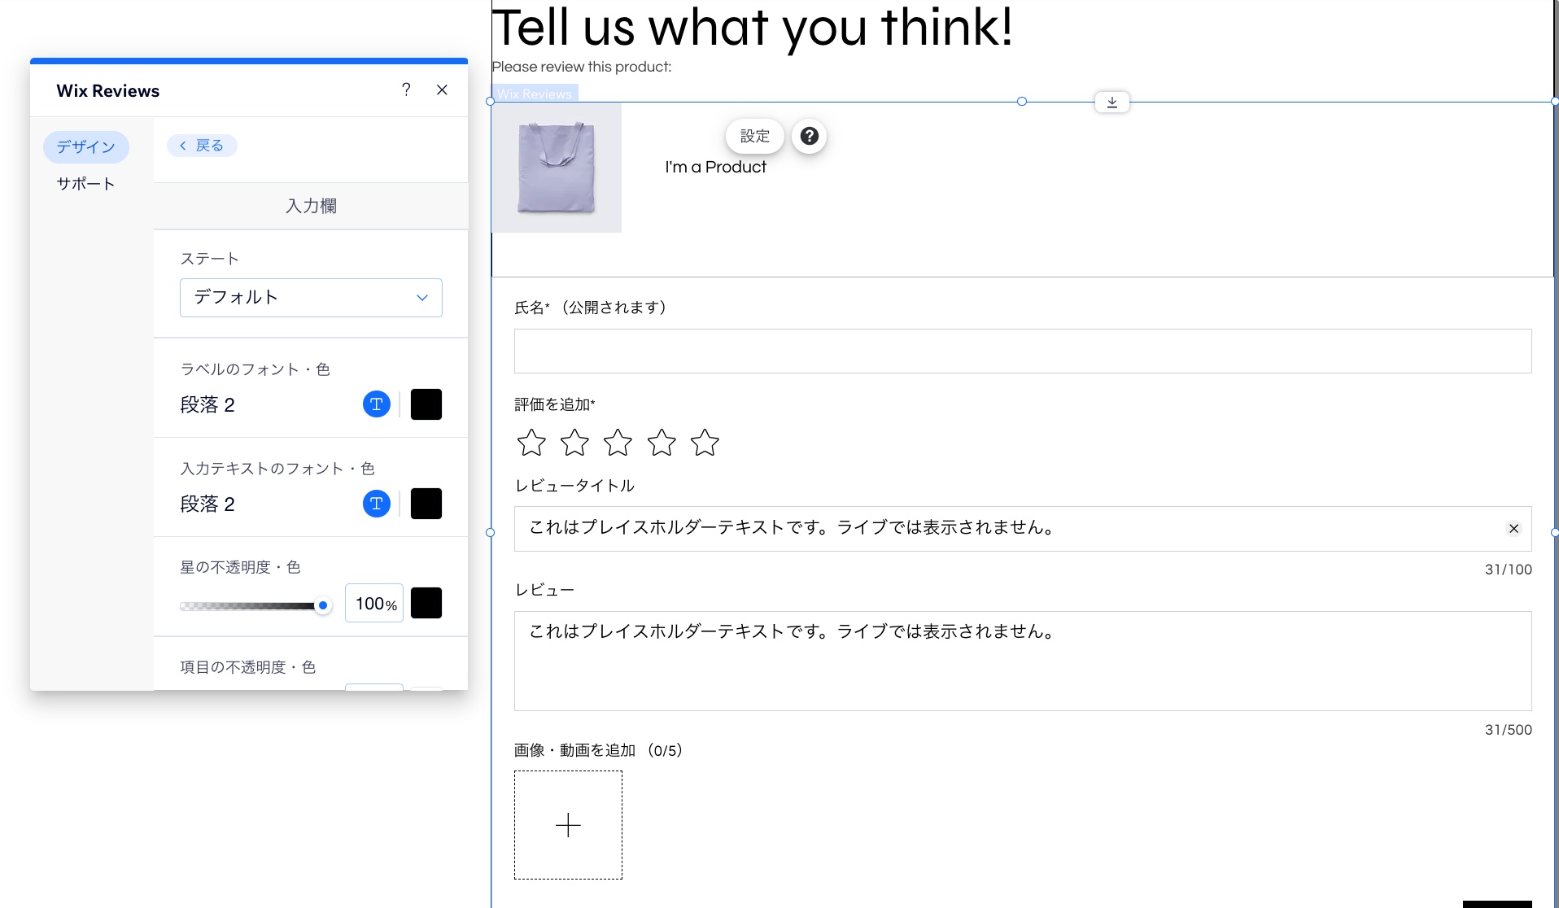This screenshot has width=1559, height=908.
Task: Open label font text style settings
Action: click(x=376, y=404)
